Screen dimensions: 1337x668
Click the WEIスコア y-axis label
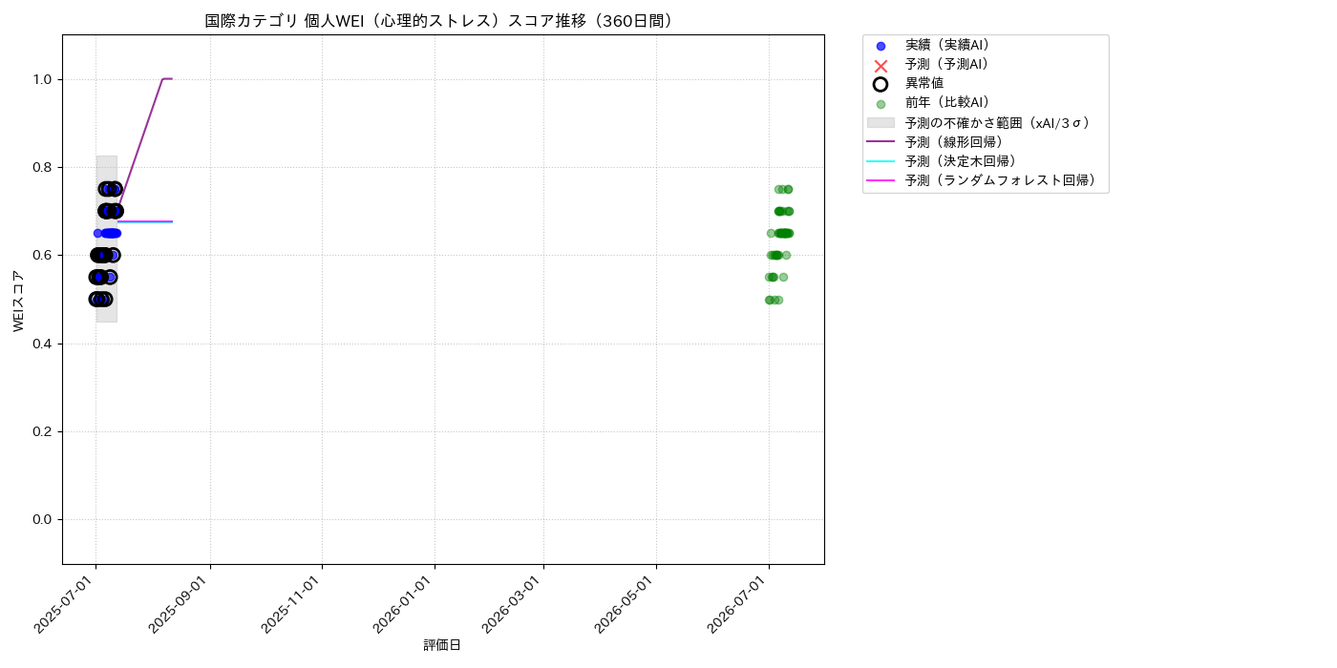(x=19, y=301)
